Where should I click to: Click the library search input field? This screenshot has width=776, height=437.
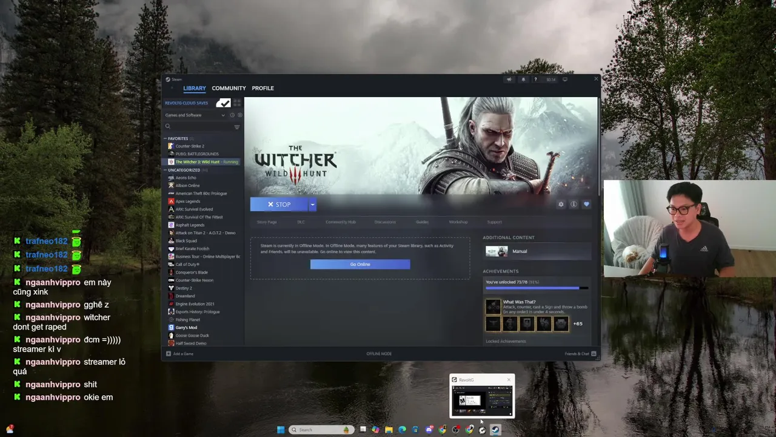(x=202, y=126)
